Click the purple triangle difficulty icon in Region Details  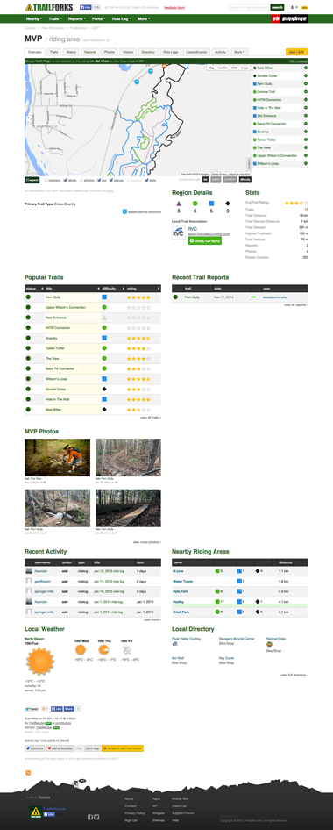179,204
